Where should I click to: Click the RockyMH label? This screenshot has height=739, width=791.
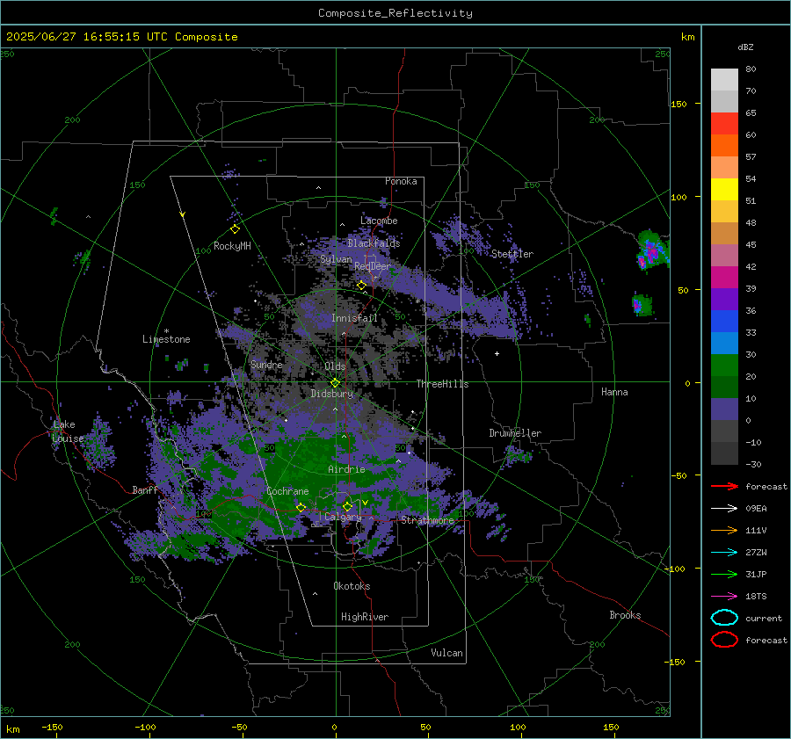(232, 246)
